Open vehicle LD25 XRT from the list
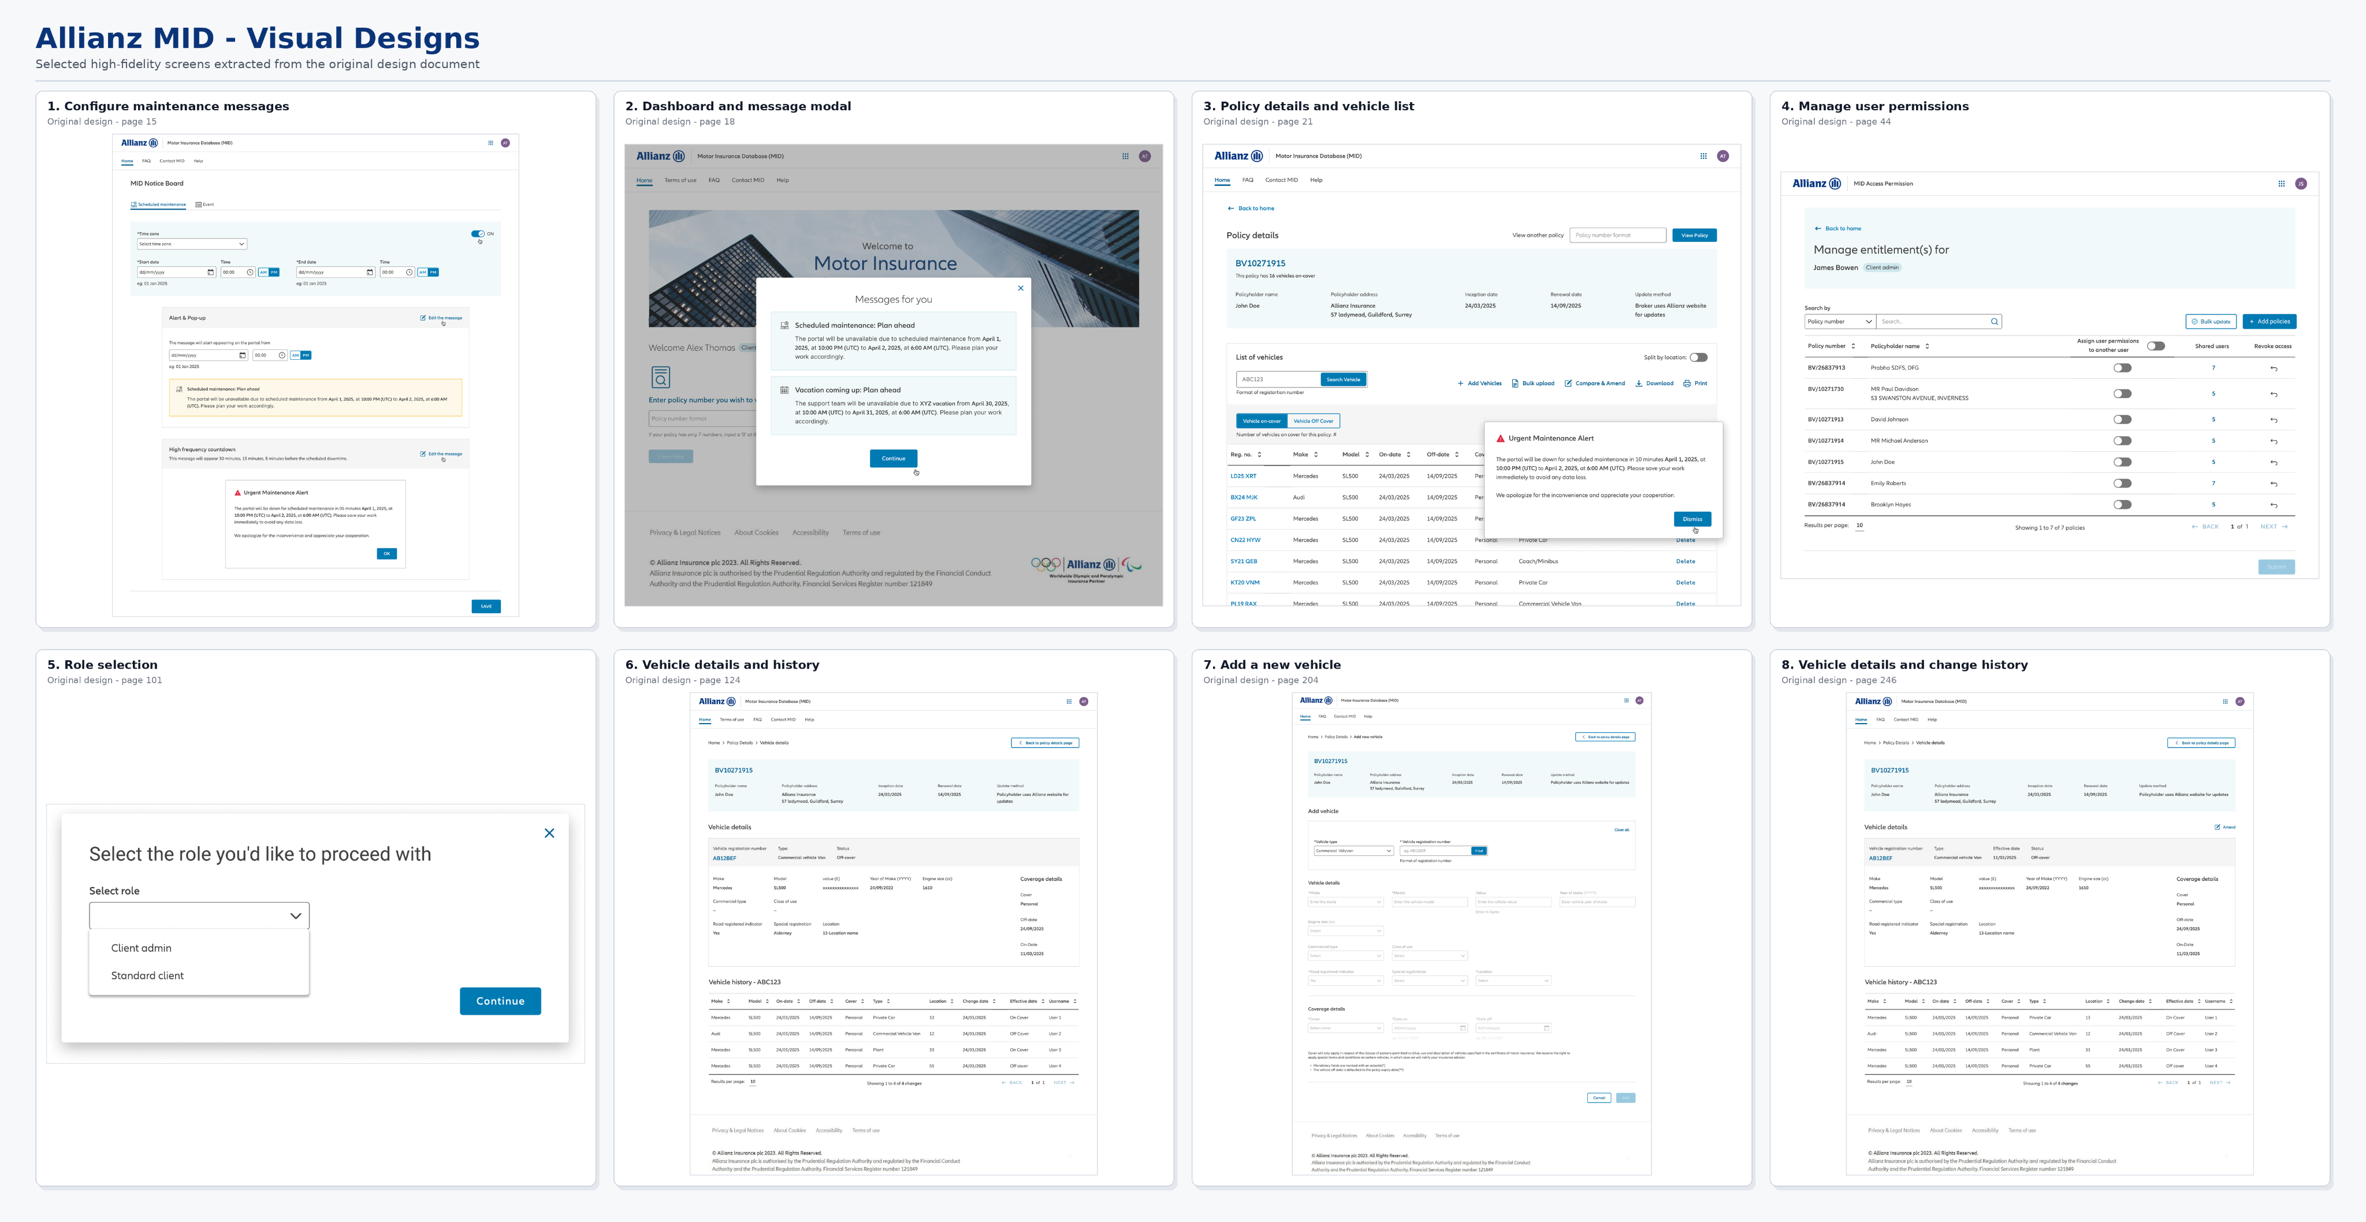2366x1222 pixels. click(1244, 476)
